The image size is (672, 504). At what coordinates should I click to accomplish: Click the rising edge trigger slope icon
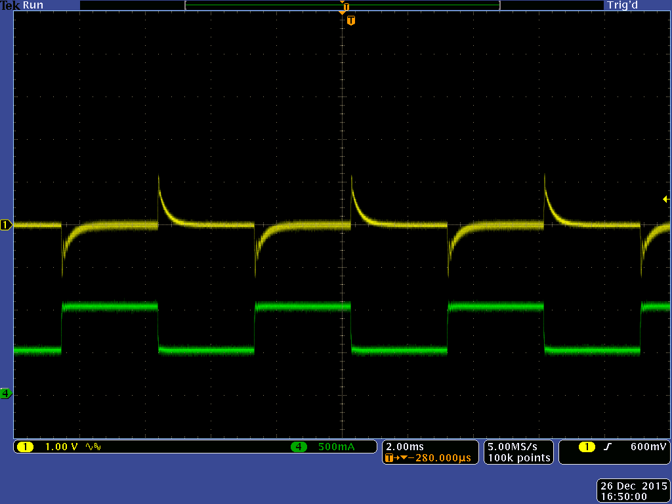click(x=607, y=447)
